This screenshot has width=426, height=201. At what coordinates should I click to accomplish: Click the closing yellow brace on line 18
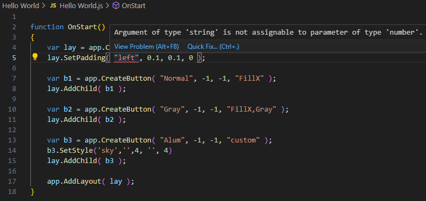[33, 192]
